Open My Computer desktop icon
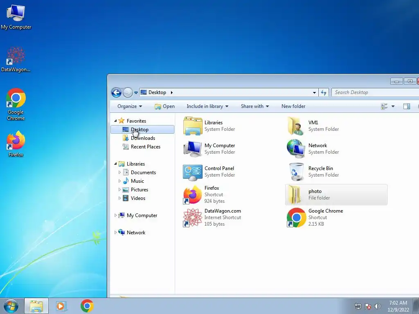419x314 pixels. pos(16,17)
